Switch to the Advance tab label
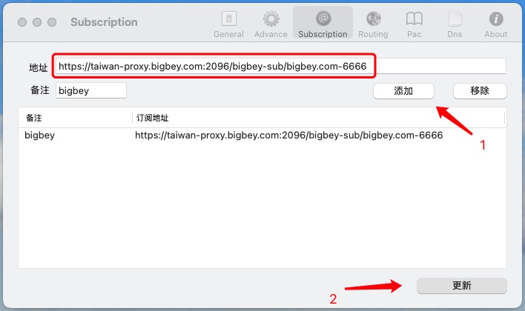This screenshot has height=311, width=525. point(271,34)
